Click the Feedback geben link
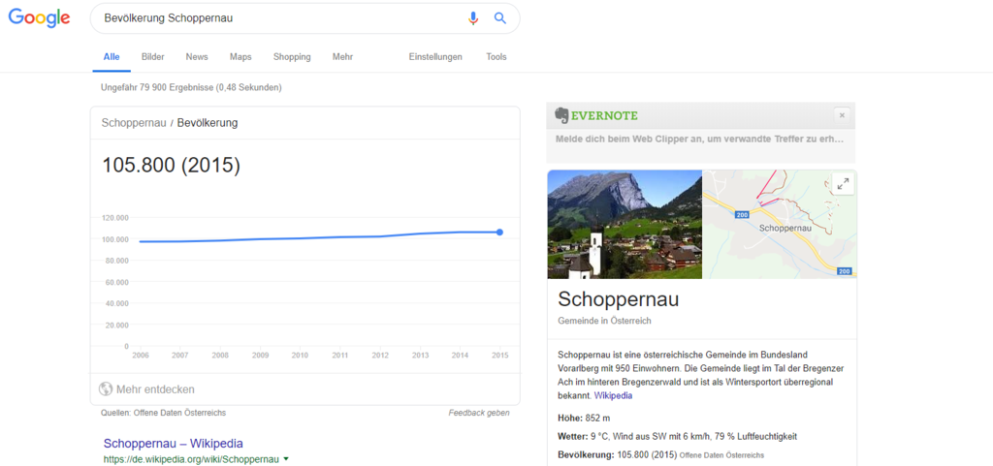Viewport: 993px width, 466px height. (x=480, y=413)
